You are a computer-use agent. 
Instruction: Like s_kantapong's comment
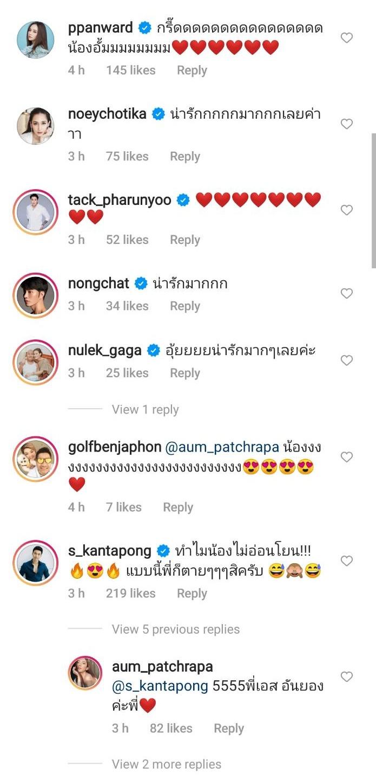(346, 560)
